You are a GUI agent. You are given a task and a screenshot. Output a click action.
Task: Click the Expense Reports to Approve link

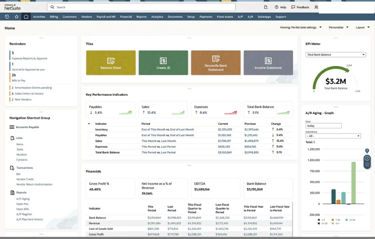(29, 58)
